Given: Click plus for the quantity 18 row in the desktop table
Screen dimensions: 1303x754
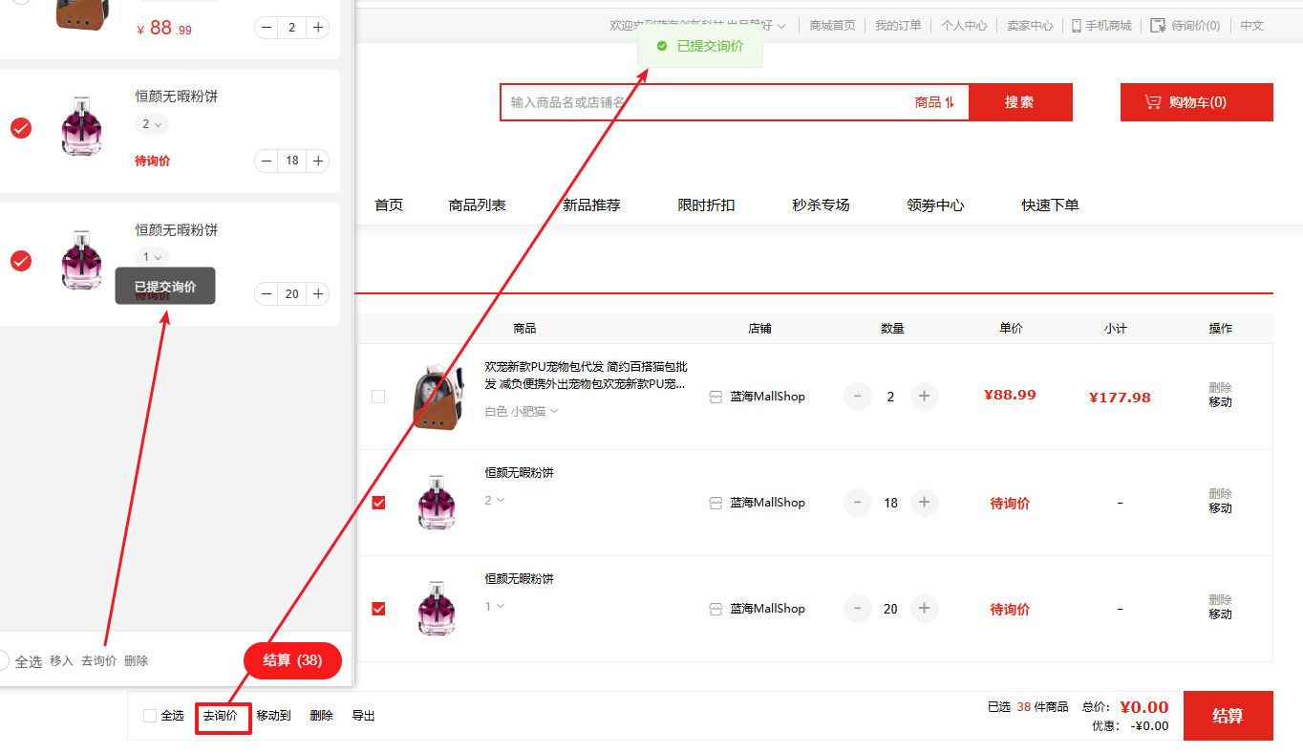Looking at the screenshot, I should point(924,502).
